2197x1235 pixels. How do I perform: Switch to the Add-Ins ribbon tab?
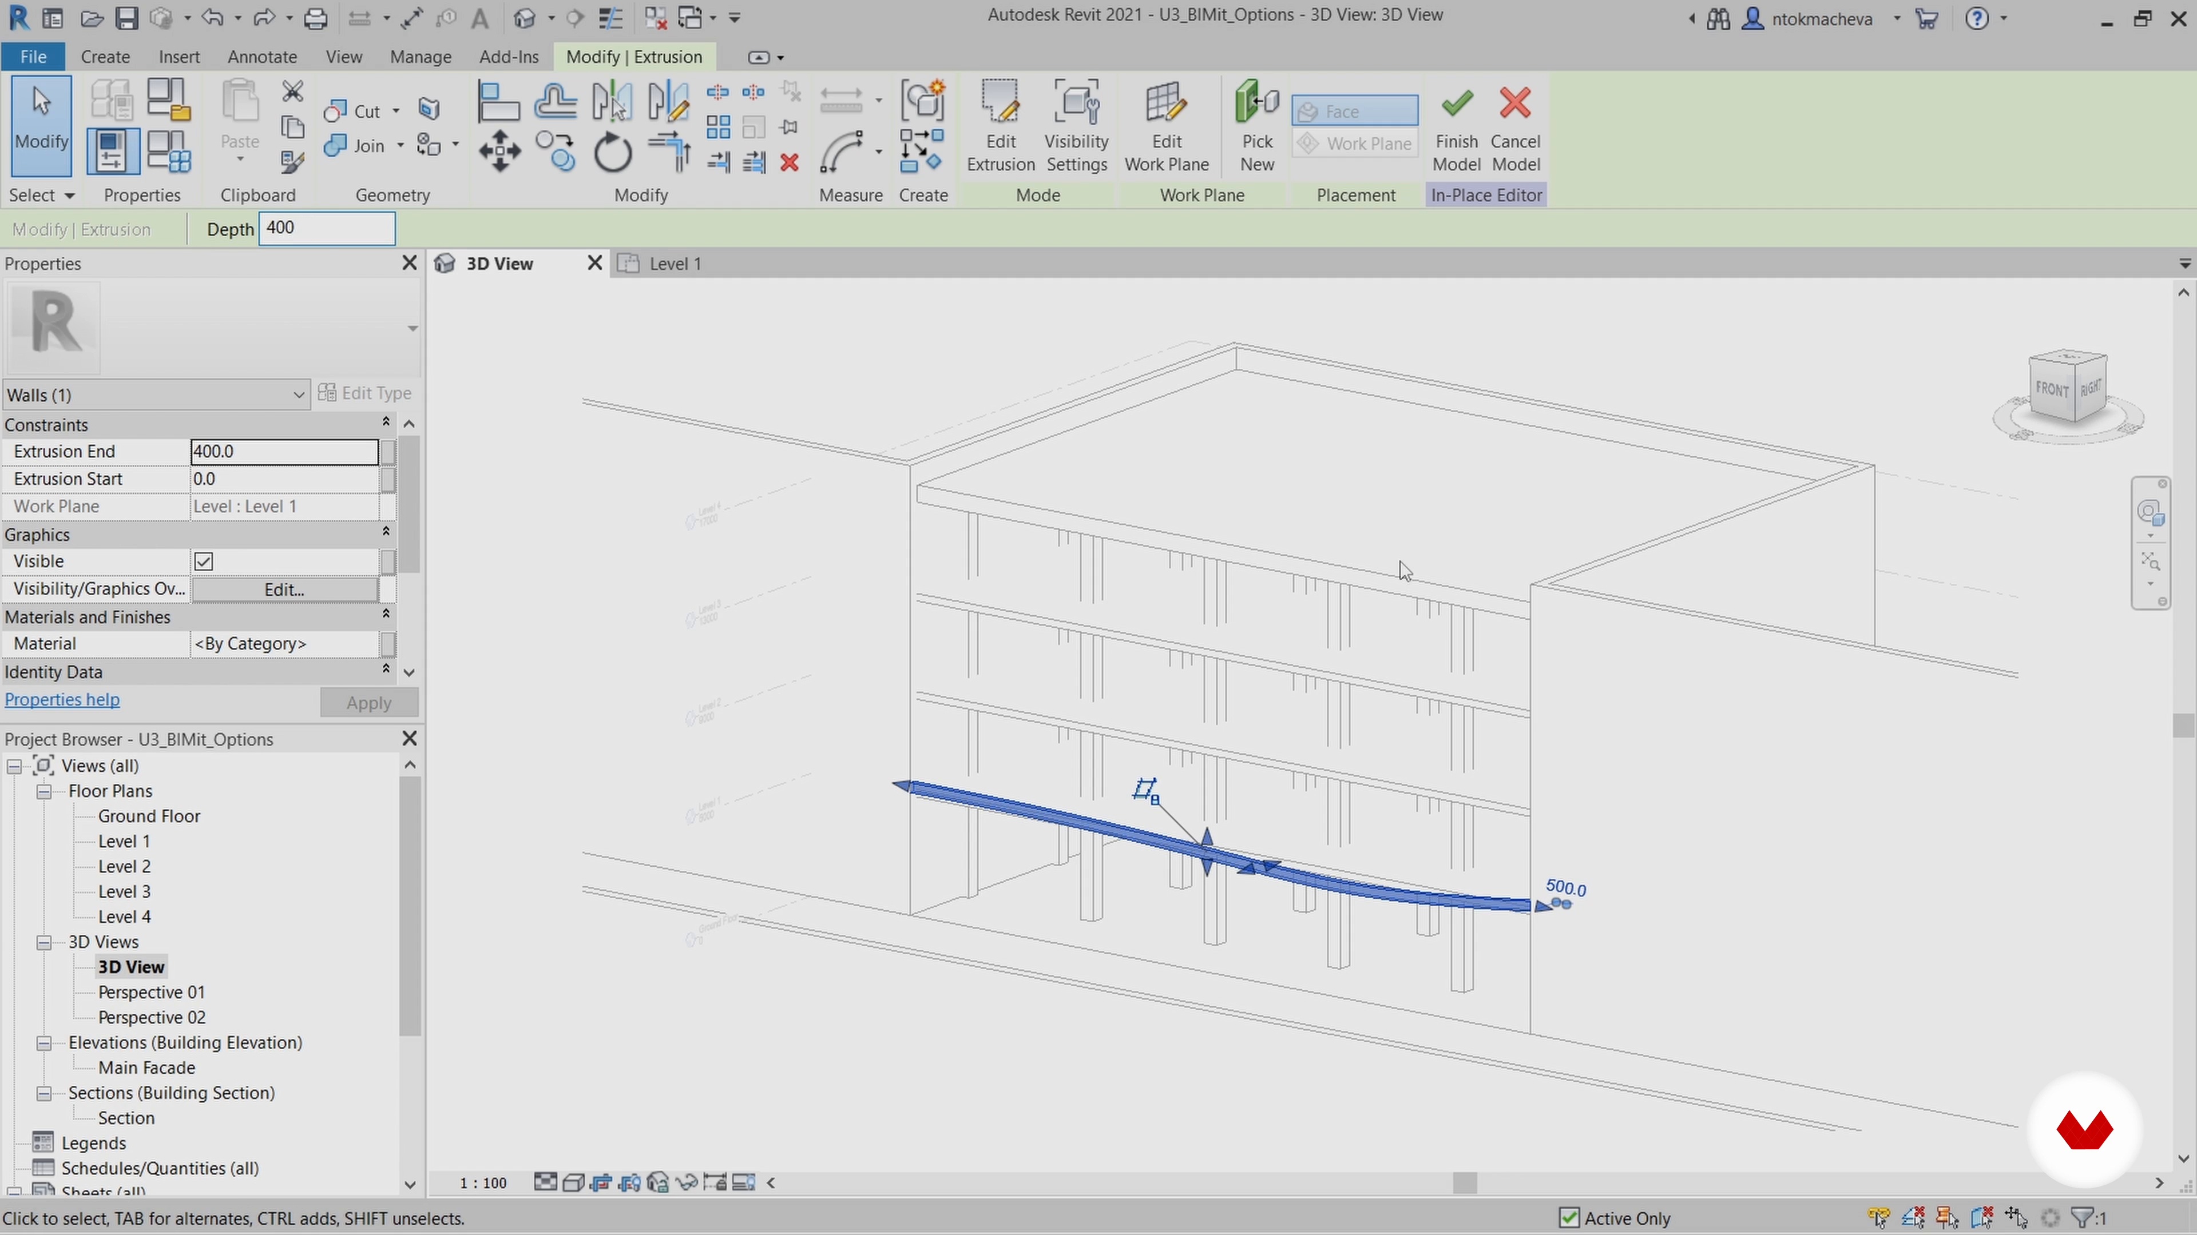tap(508, 56)
